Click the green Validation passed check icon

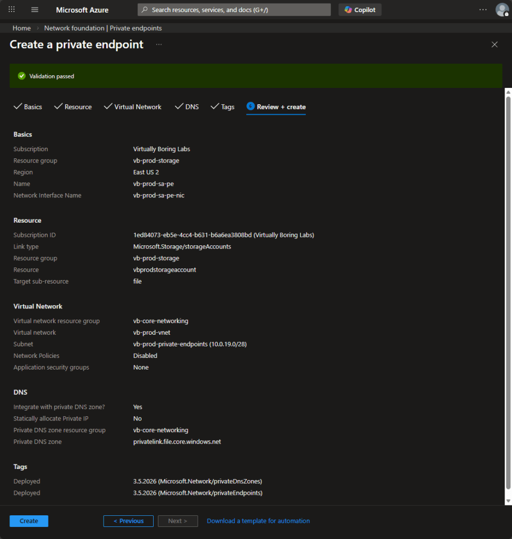click(22, 76)
